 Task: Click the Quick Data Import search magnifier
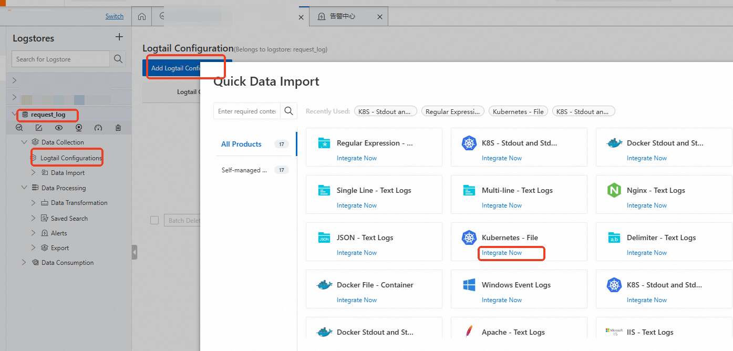point(289,111)
